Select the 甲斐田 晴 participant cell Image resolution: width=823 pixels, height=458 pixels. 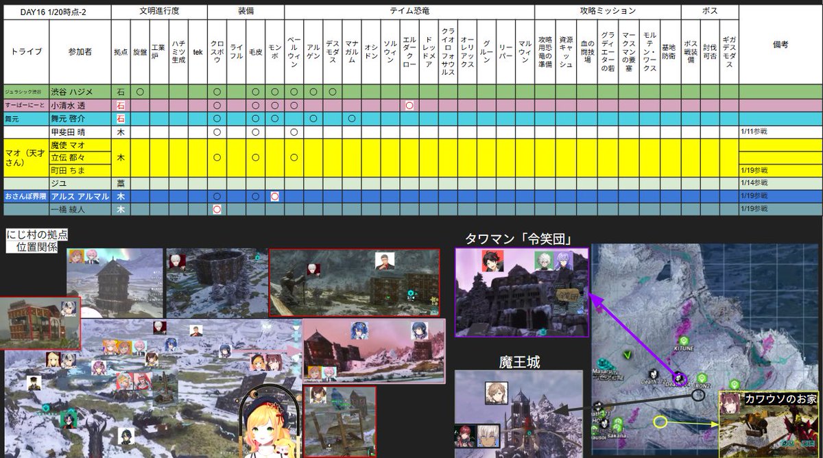pyautogui.click(x=80, y=132)
